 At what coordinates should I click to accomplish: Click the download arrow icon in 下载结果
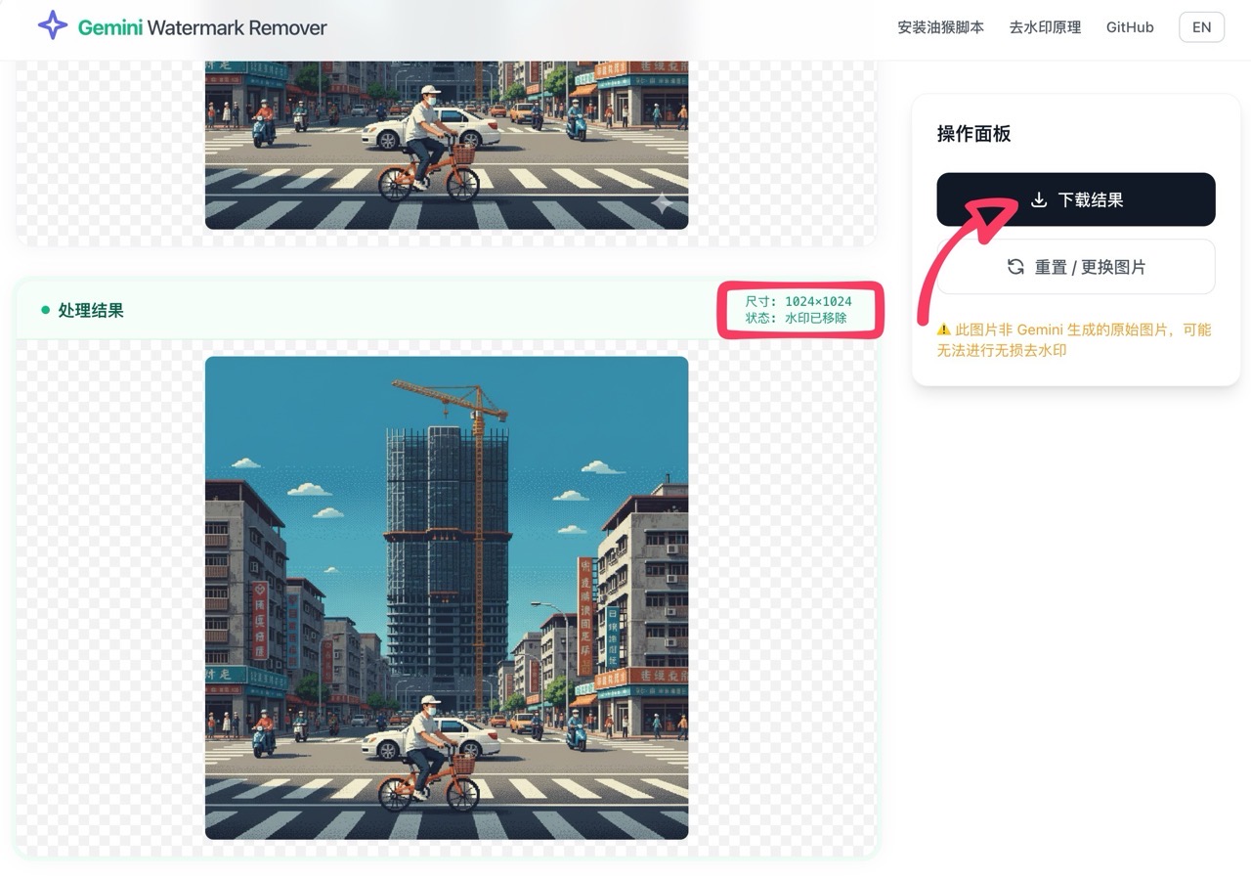pos(1039,199)
